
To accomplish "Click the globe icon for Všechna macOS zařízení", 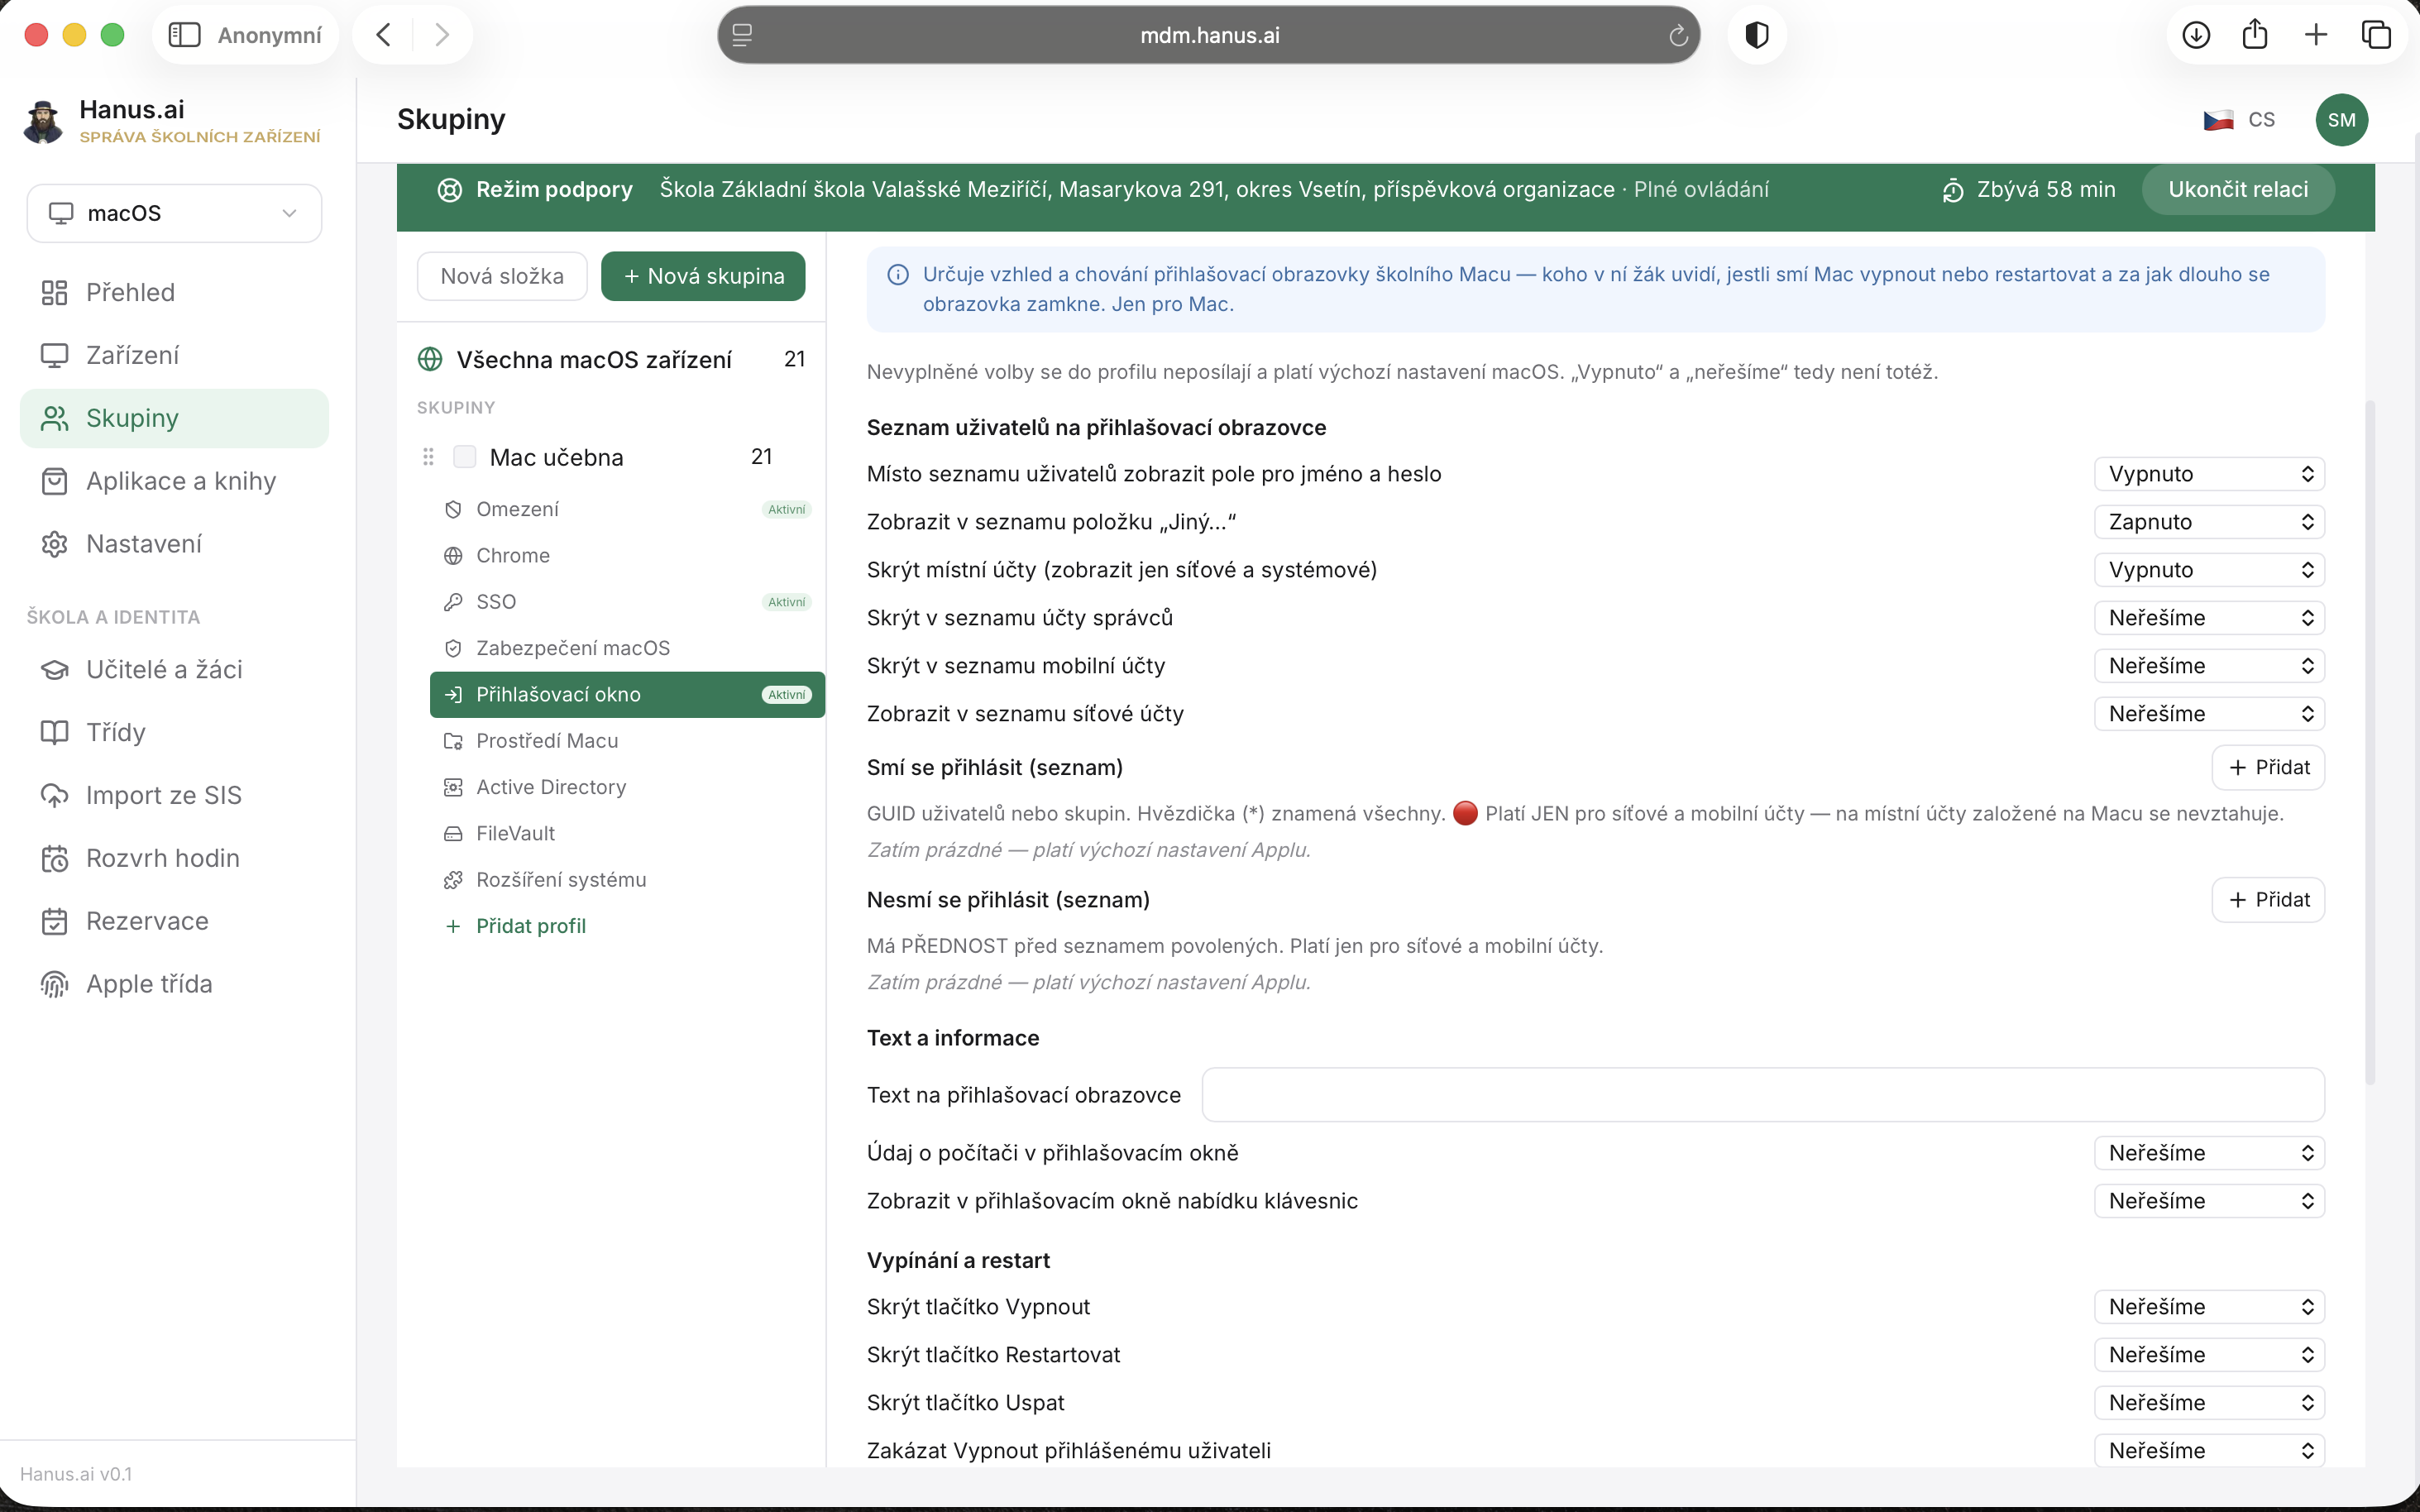I will click(x=430, y=359).
